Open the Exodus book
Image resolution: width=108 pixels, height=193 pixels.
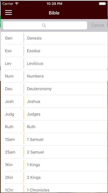point(54,51)
